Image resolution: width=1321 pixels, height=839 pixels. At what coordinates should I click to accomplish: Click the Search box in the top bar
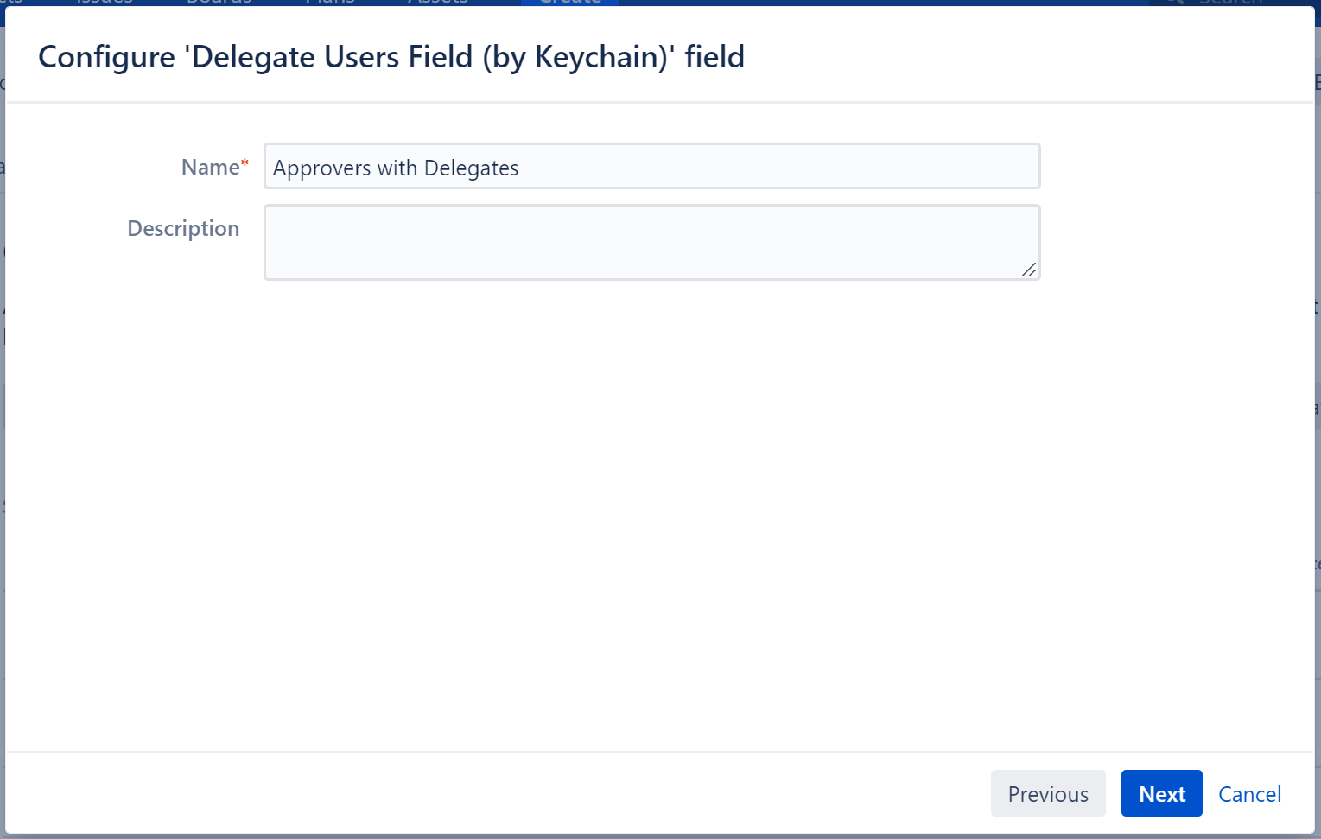pyautogui.click(x=1231, y=3)
